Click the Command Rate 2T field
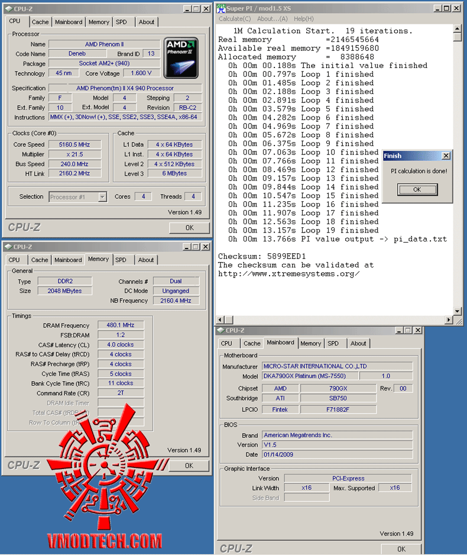467x555 pixels. point(121,393)
